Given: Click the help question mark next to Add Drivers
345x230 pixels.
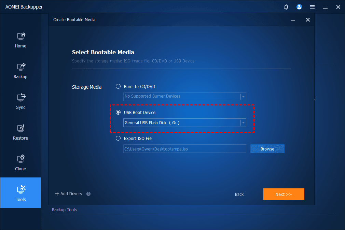Looking at the screenshot, I should coord(88,194).
